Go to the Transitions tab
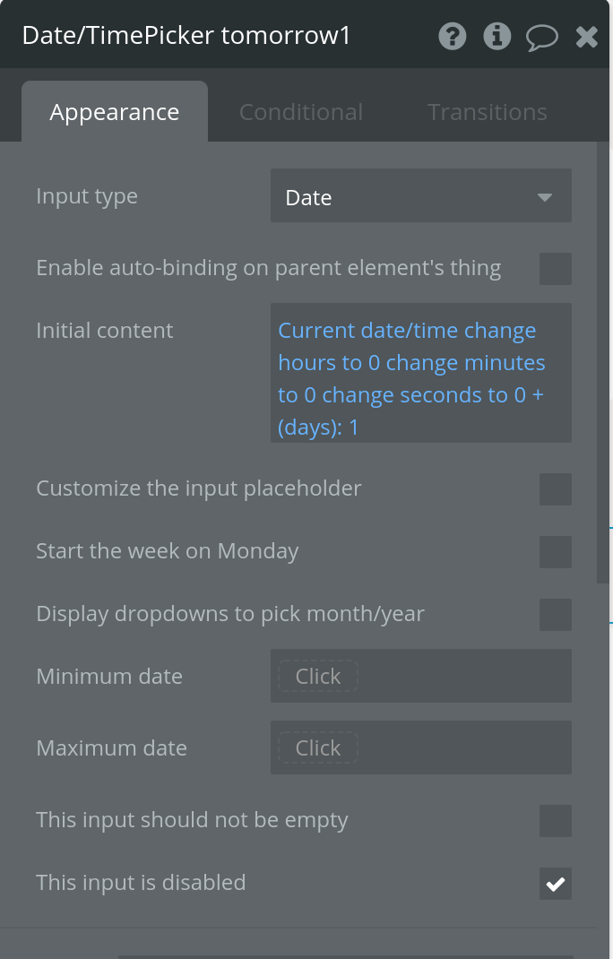Viewport: 613px width, 959px height. 487,112
